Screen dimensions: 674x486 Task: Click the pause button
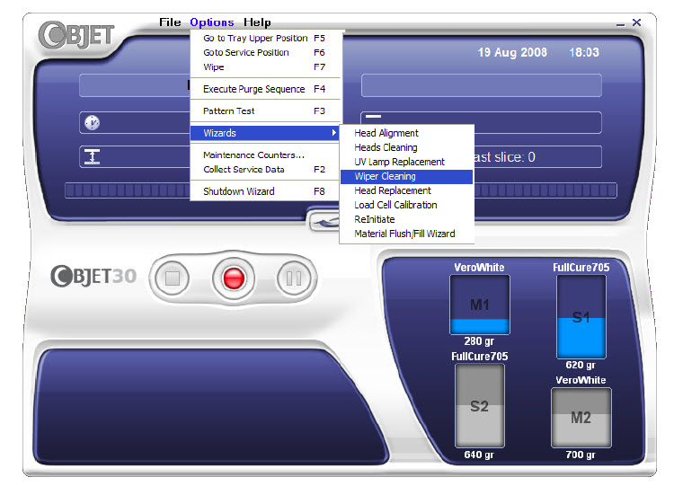click(x=293, y=278)
